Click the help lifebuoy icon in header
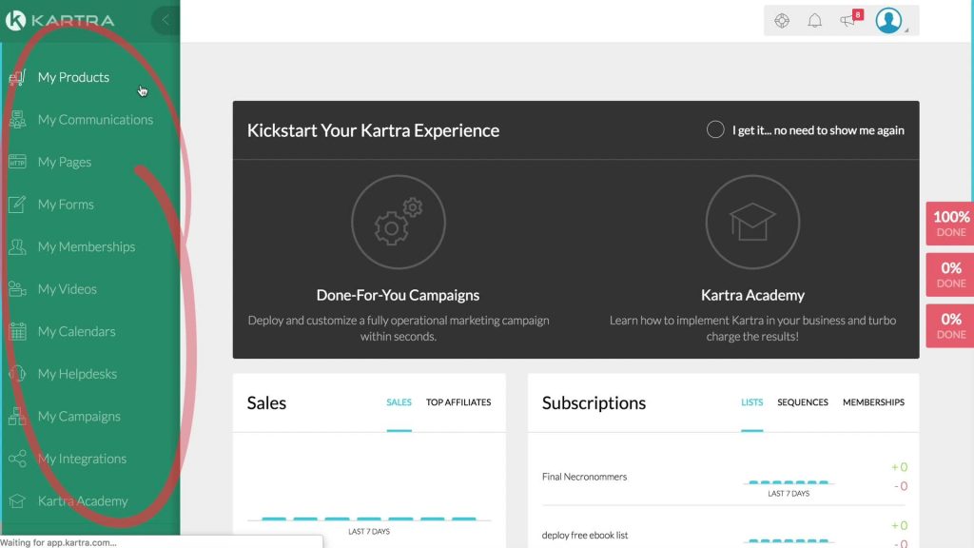This screenshot has height=548, width=974. tap(782, 21)
